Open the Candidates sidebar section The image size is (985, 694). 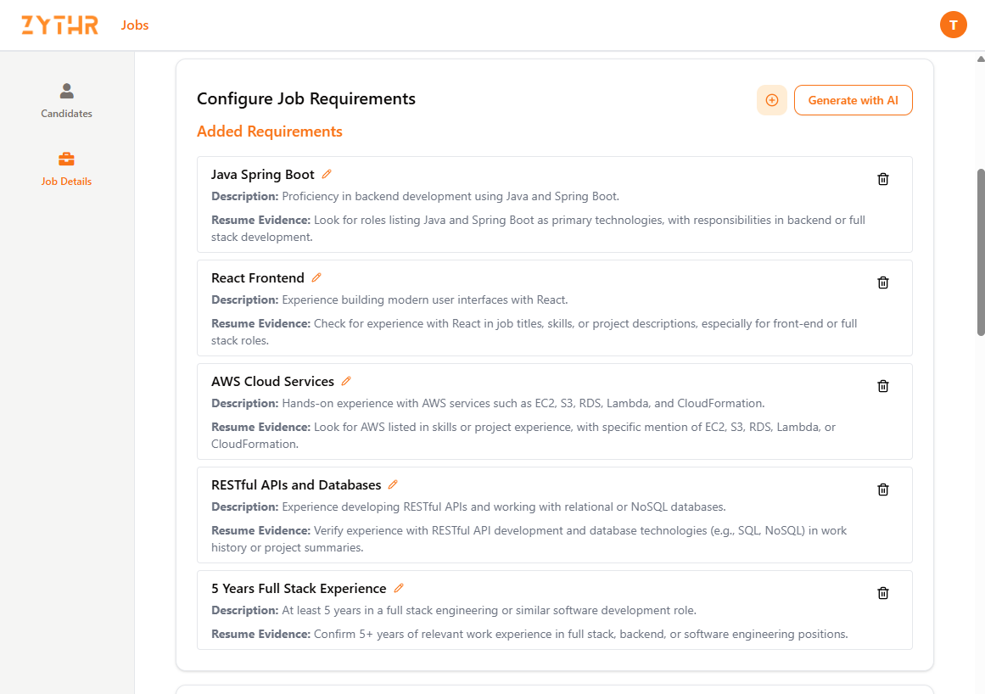pyautogui.click(x=66, y=100)
